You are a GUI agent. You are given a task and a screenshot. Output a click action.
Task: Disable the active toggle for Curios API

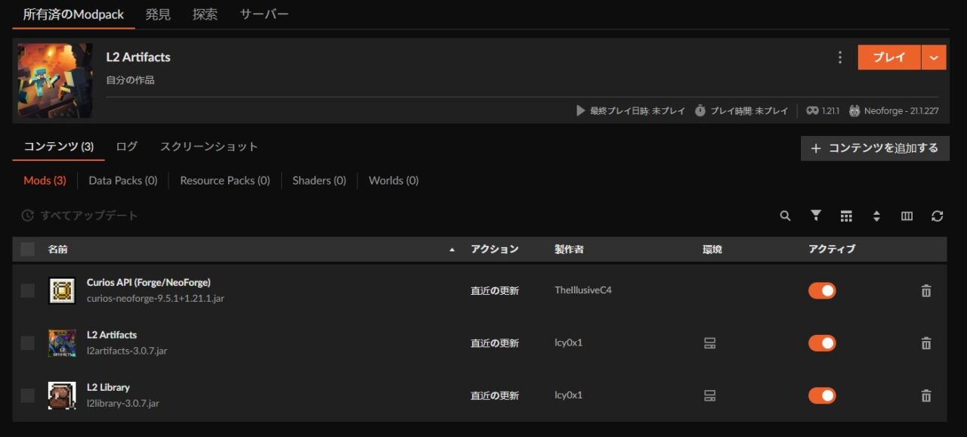[x=821, y=290]
